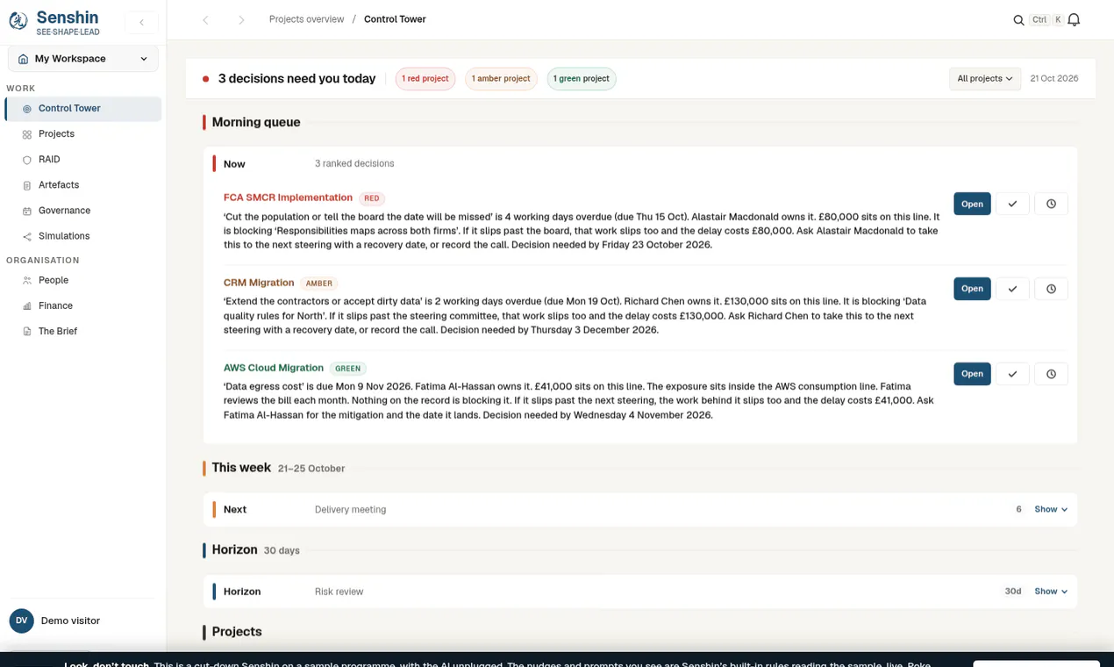Click the Morning queue heading
1114x667 pixels.
pyautogui.click(x=256, y=123)
